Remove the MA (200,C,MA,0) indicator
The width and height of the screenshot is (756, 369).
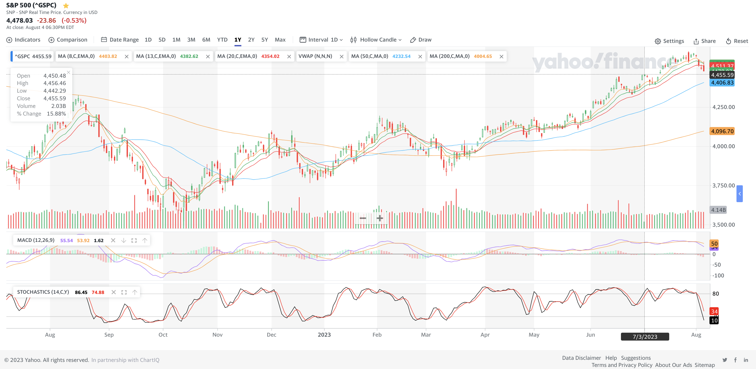(x=501, y=57)
